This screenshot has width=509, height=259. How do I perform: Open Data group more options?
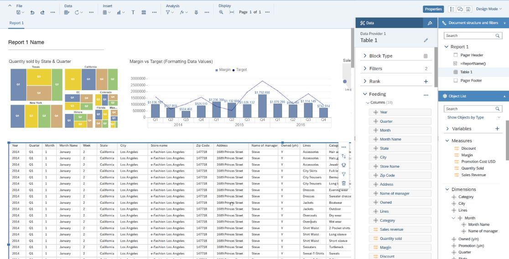coord(91,12)
